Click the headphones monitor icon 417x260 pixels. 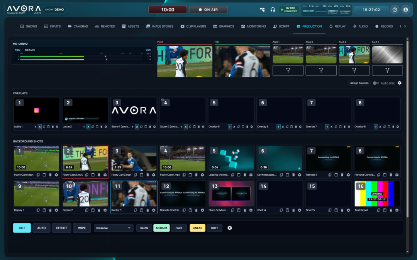[273, 10]
